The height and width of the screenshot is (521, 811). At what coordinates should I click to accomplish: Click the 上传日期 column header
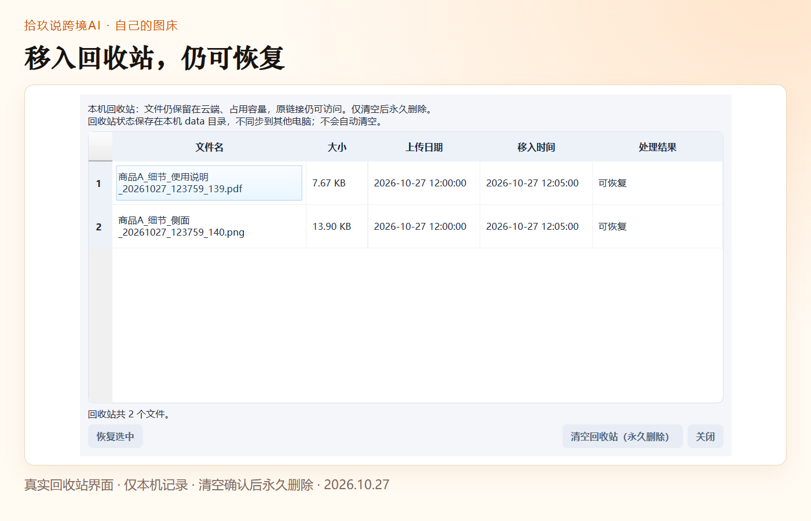click(424, 147)
